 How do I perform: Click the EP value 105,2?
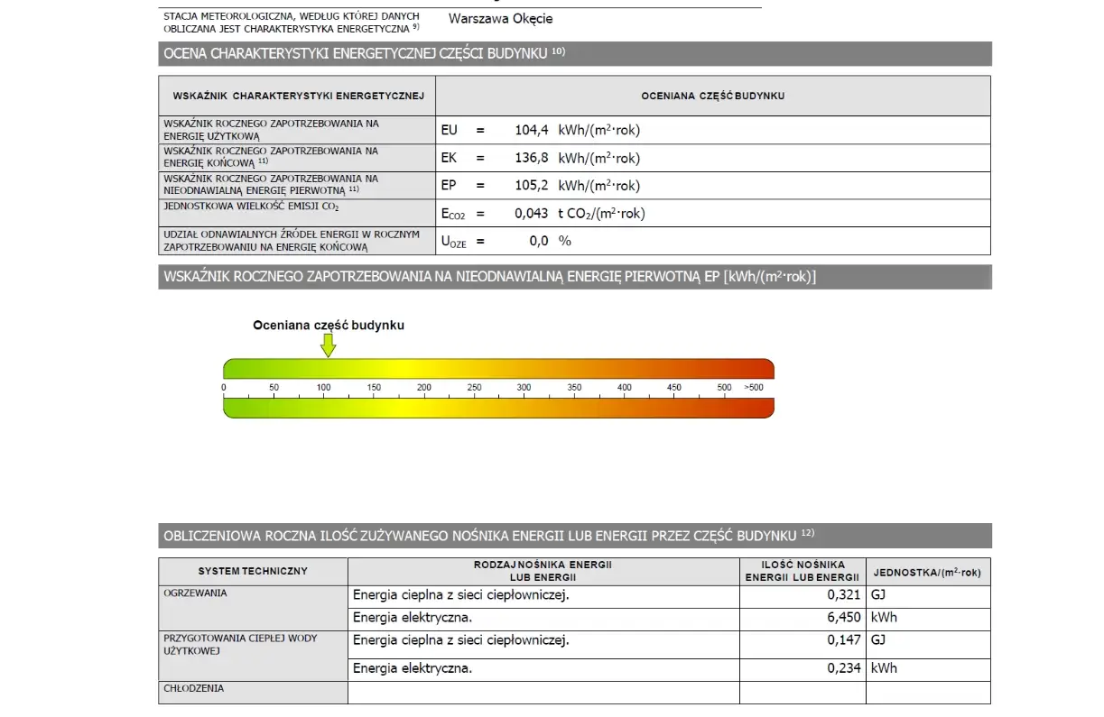(532, 186)
